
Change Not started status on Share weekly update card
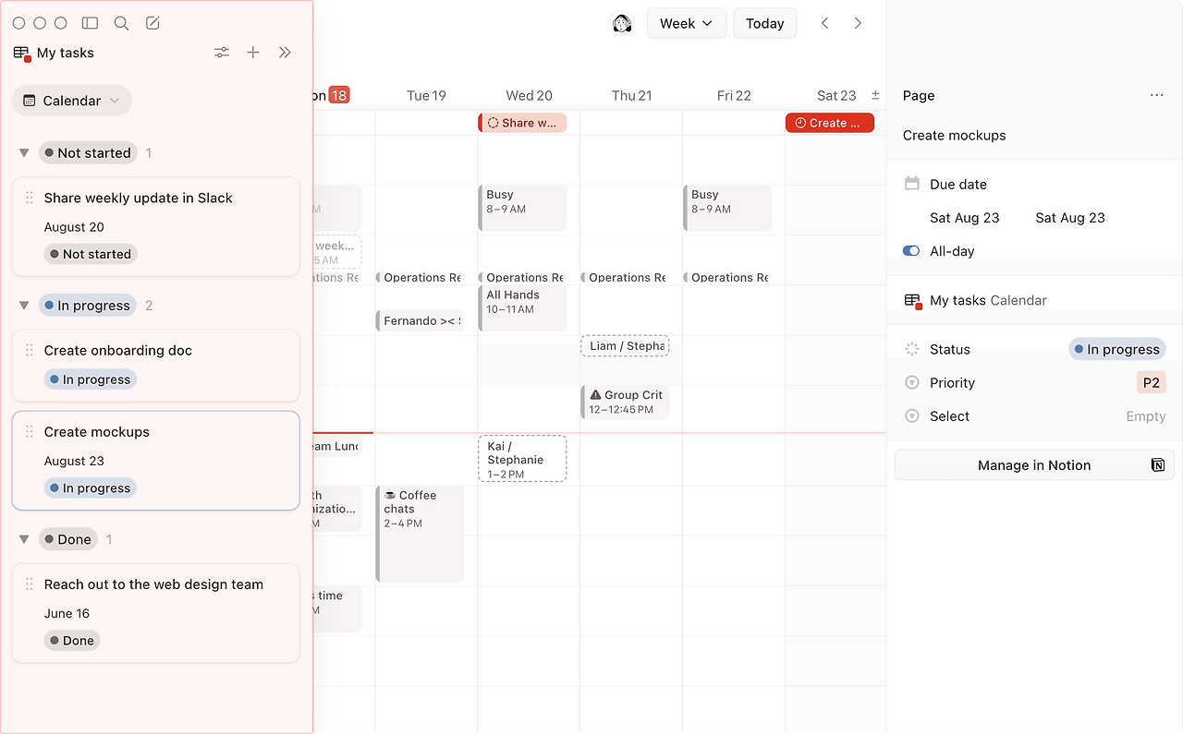coord(91,254)
